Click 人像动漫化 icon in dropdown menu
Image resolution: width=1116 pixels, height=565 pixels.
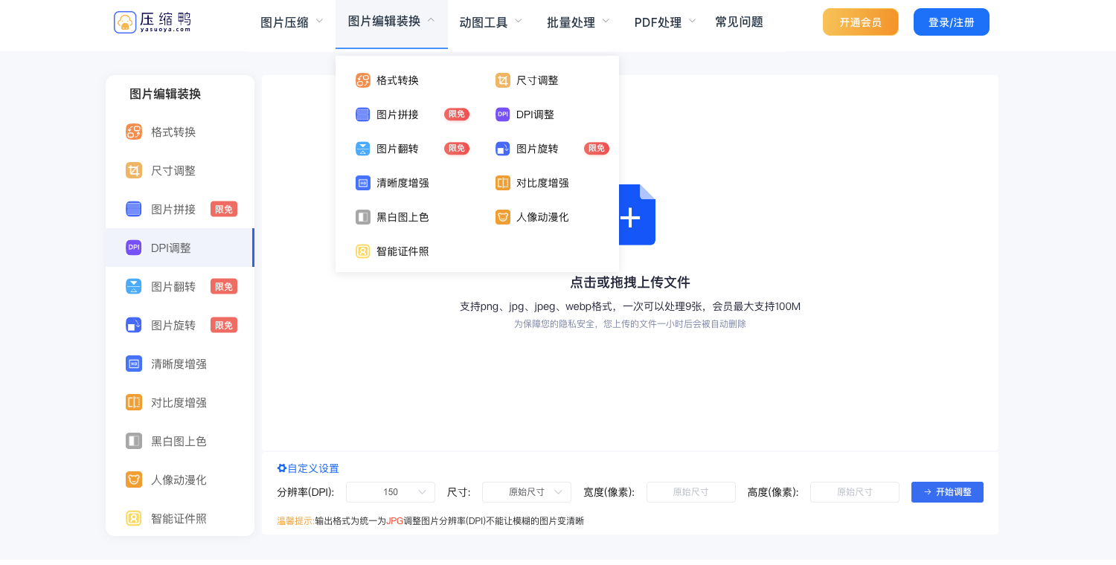[503, 217]
